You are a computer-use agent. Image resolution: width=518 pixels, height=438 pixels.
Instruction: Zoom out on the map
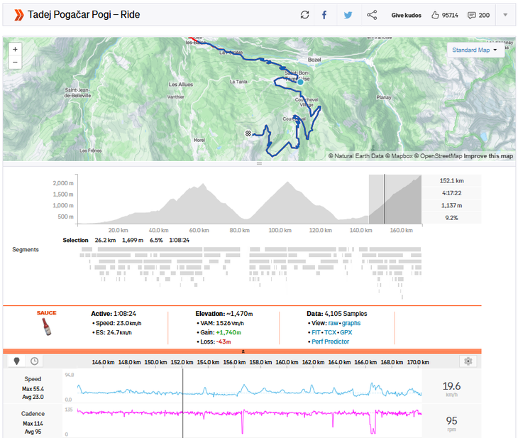coord(16,62)
